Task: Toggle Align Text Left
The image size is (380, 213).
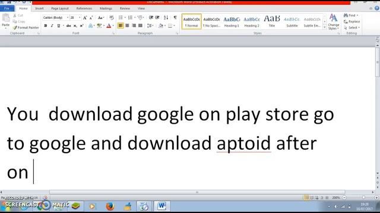Action: (121, 25)
